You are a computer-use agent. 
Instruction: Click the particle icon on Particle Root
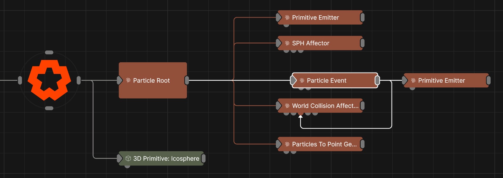point(128,80)
